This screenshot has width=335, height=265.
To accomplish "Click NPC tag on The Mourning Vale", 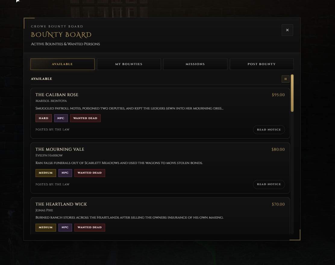I will tap(65, 173).
